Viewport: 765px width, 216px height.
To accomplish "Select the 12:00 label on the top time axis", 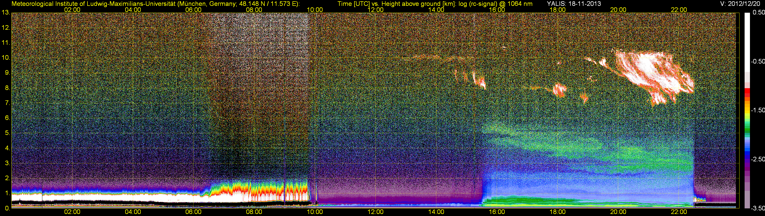I will pos(375,10).
